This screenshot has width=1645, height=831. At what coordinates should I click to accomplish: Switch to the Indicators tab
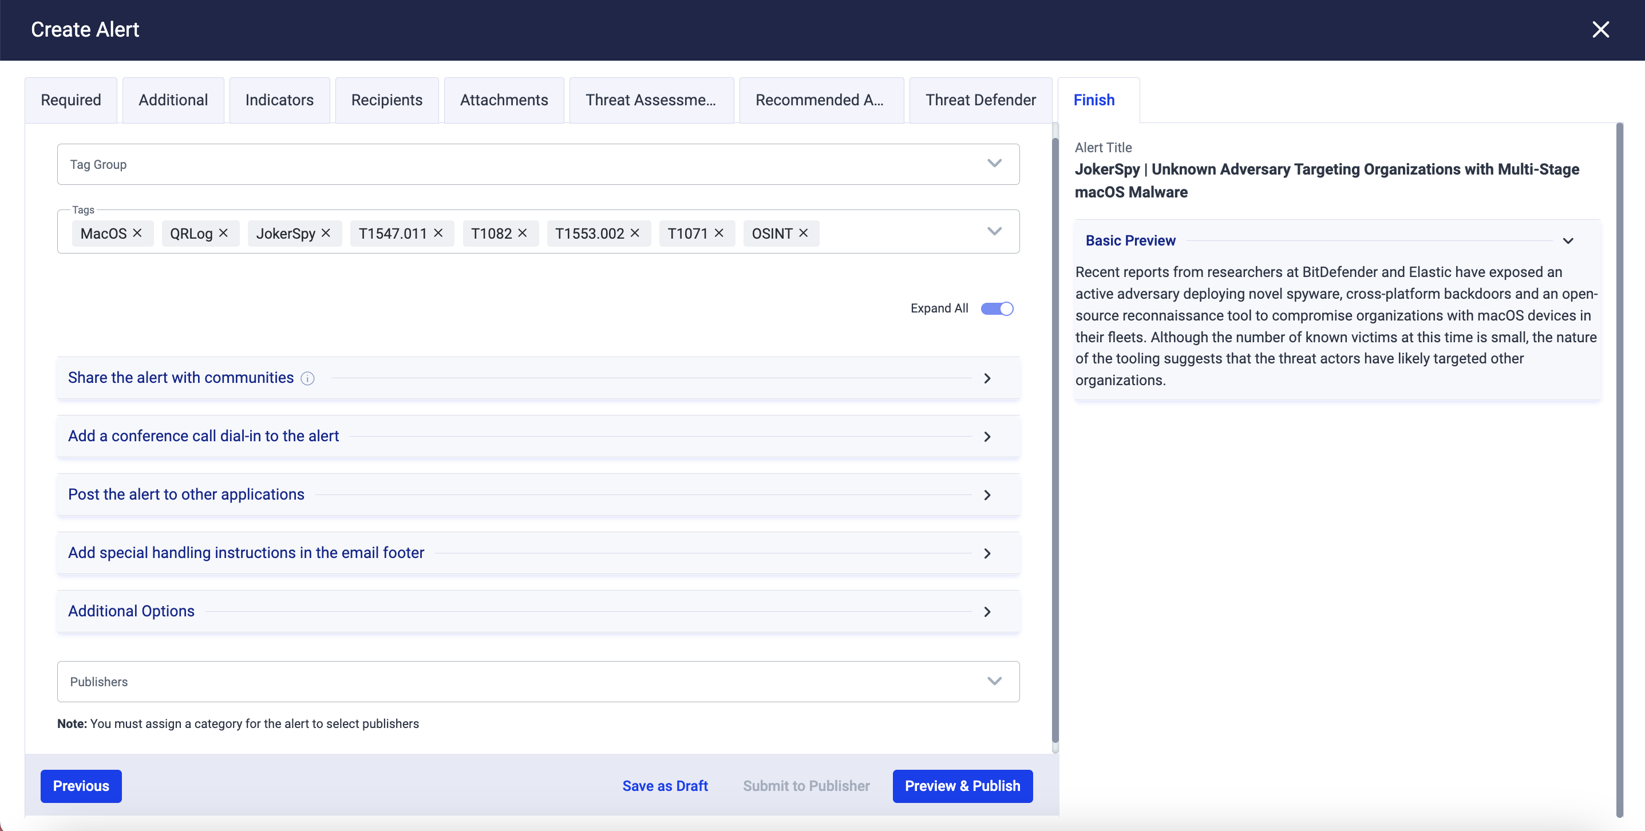tap(279, 100)
